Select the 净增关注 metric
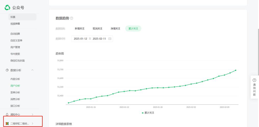The image size is (259, 127). 115,29
